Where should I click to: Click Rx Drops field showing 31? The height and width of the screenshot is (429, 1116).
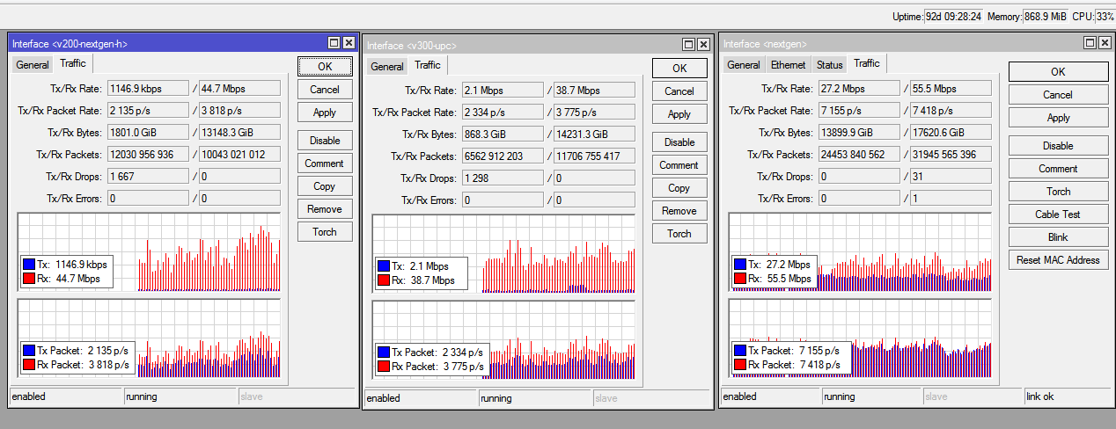click(951, 176)
